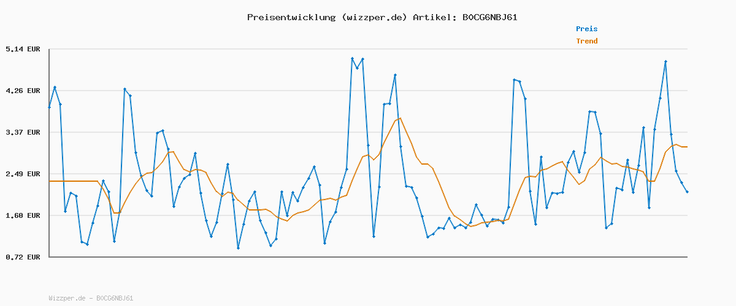Click the tall blue price peak nearest the right edge
736x306 pixels.
[x=665, y=62]
